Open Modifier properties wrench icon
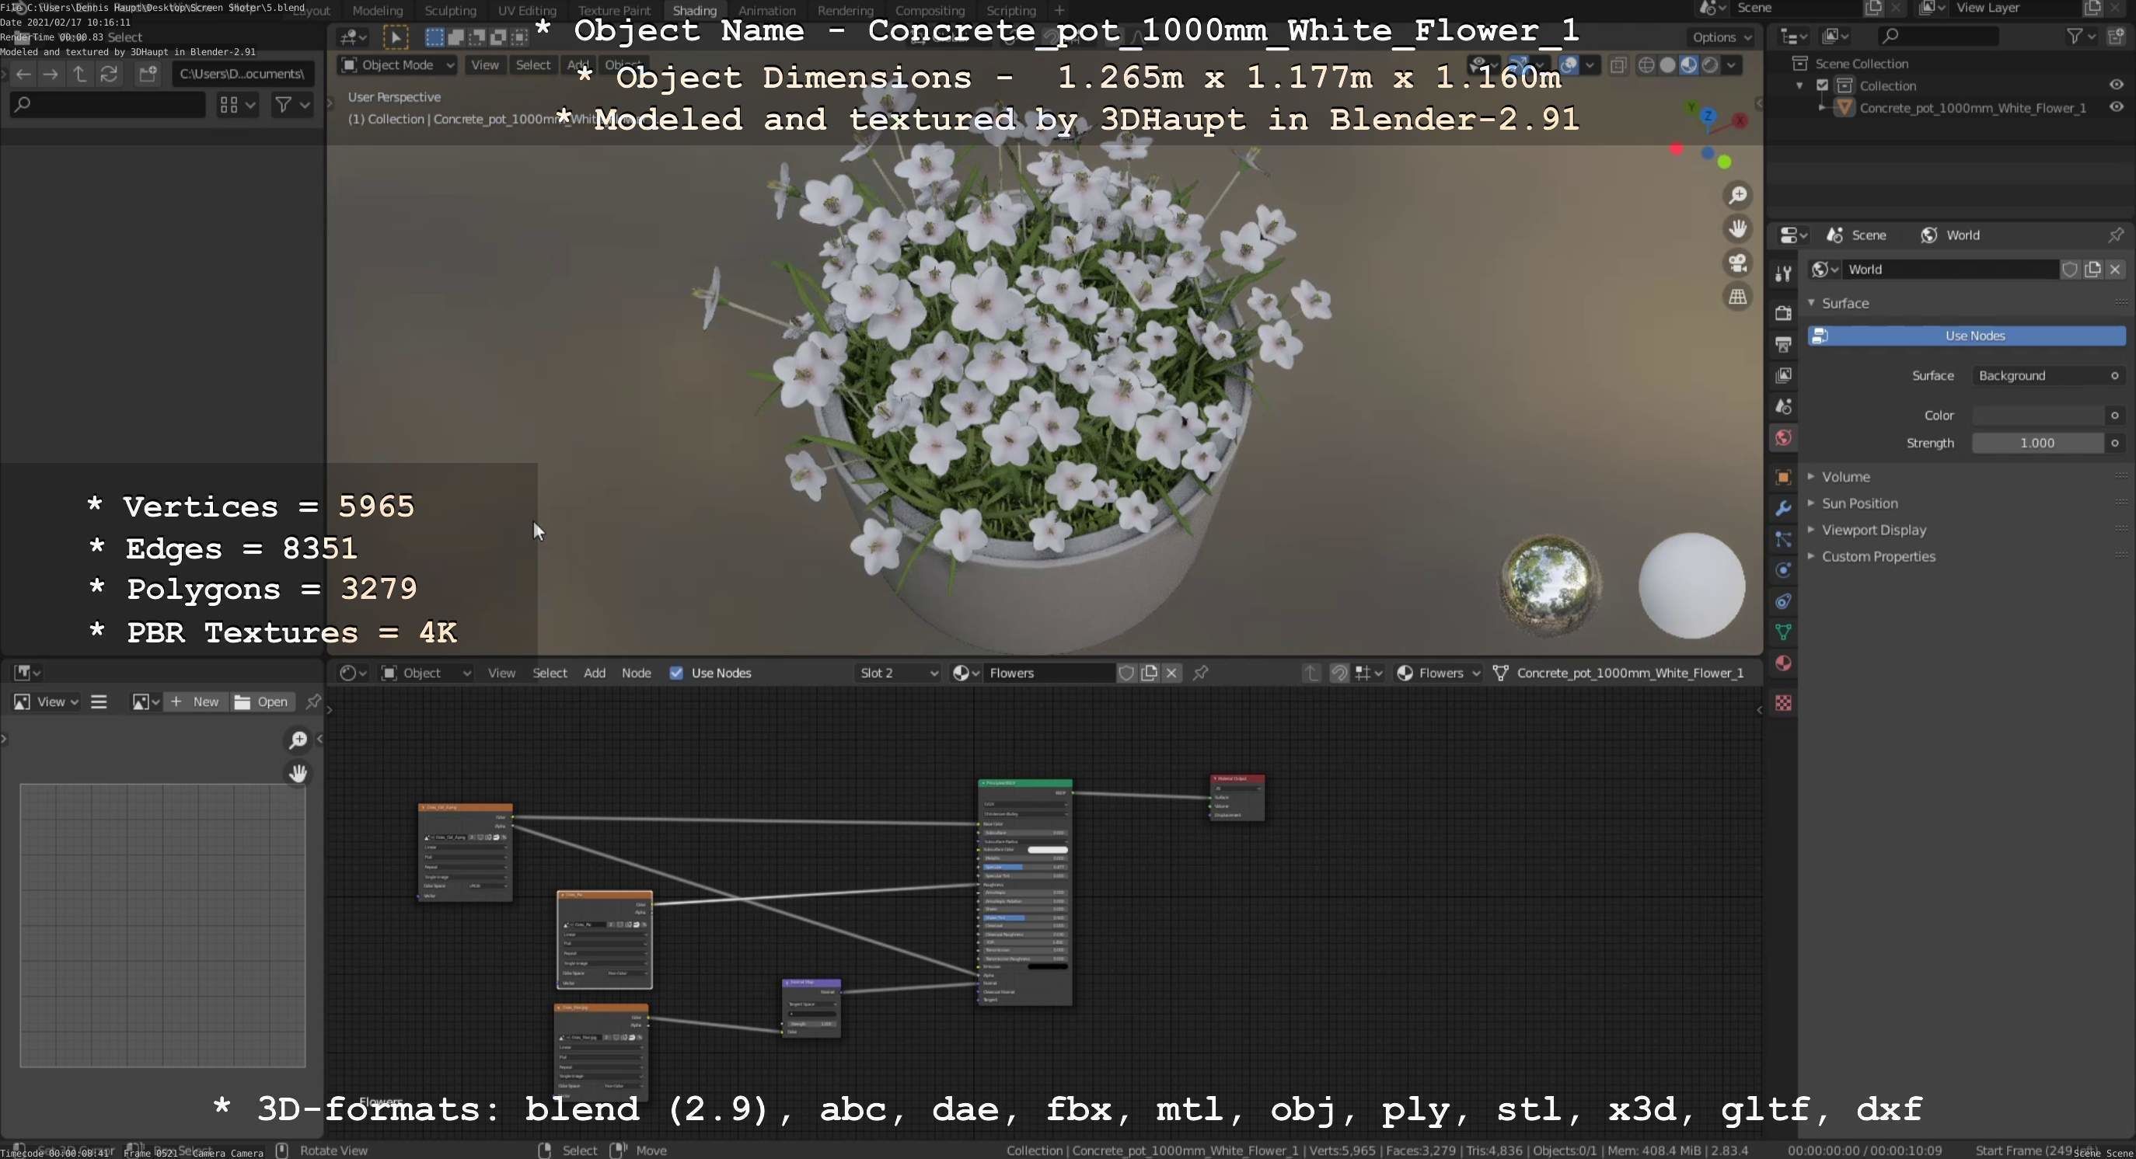Image resolution: width=2136 pixels, height=1159 pixels. coord(1783,508)
